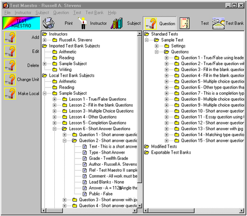Open the Test menu
This screenshot has width=247, height=216.
click(x=77, y=13)
